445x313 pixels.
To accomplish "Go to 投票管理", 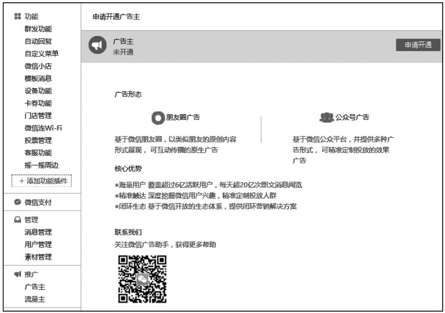I will pos(38,141).
